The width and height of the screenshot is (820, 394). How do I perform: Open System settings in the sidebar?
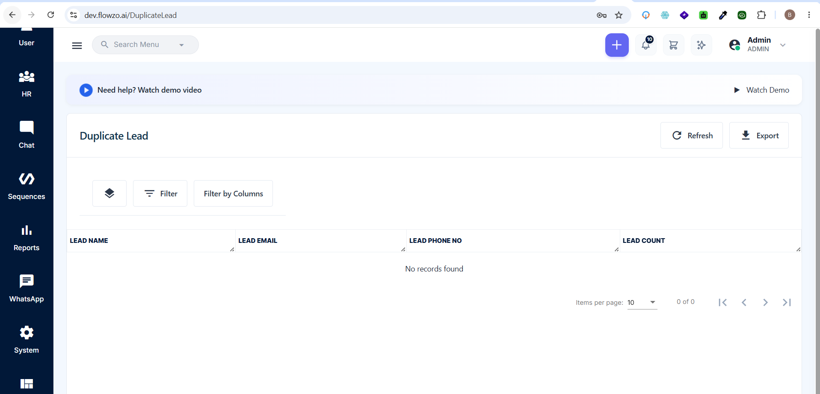pyautogui.click(x=27, y=340)
